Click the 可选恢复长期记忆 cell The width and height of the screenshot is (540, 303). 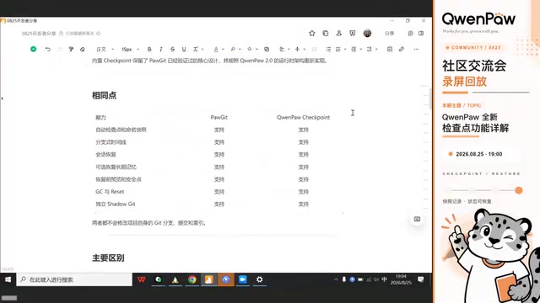pyautogui.click(x=116, y=167)
